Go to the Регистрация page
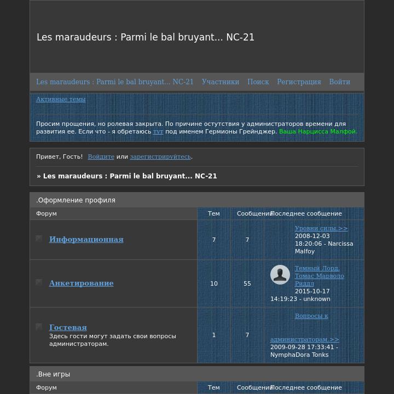This screenshot has height=394, width=394. tap(299, 82)
